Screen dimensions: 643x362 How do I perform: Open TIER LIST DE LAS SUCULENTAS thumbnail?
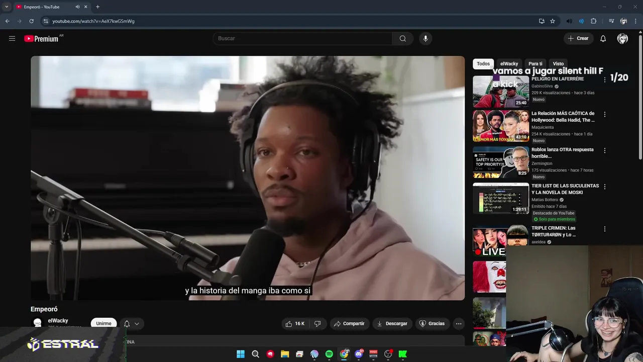click(x=501, y=198)
